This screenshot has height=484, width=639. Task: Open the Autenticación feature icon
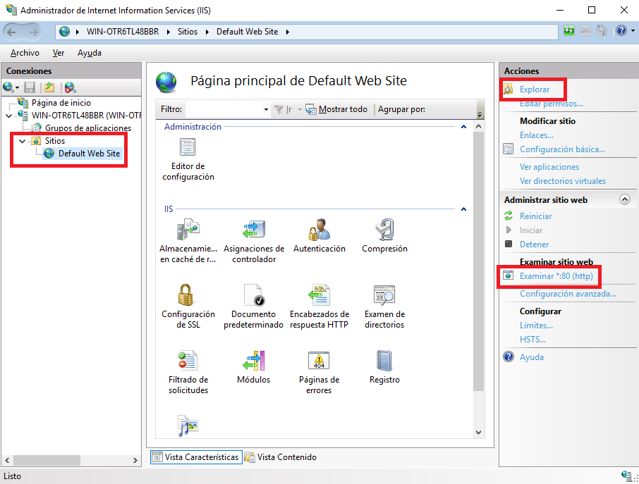(319, 230)
